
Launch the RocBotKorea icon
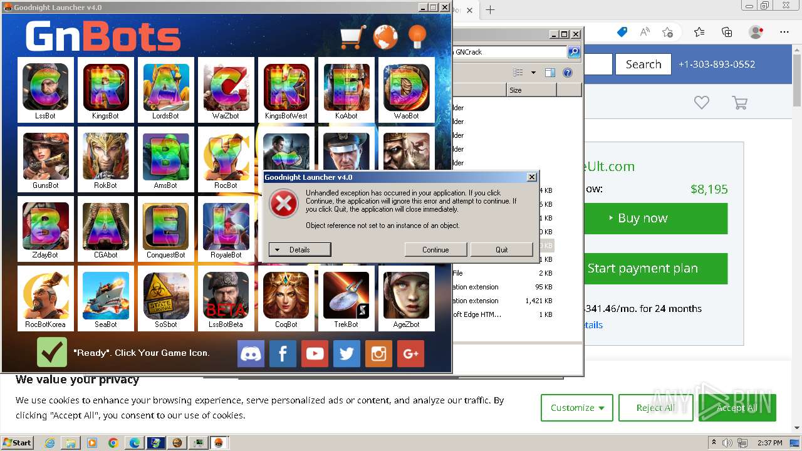point(45,298)
